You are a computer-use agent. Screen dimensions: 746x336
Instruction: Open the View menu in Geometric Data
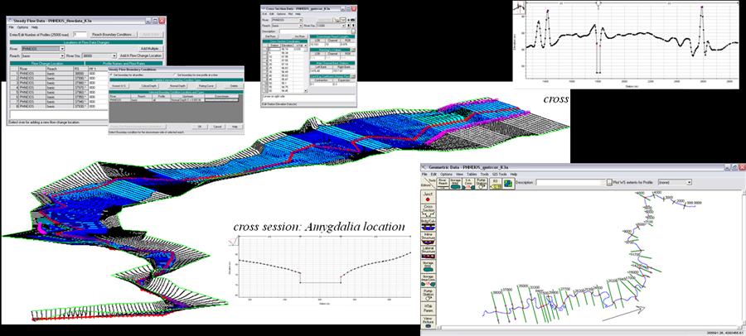tap(459, 174)
